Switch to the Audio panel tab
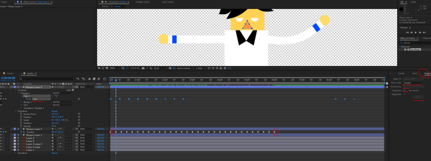431x161 pixels. point(414,2)
